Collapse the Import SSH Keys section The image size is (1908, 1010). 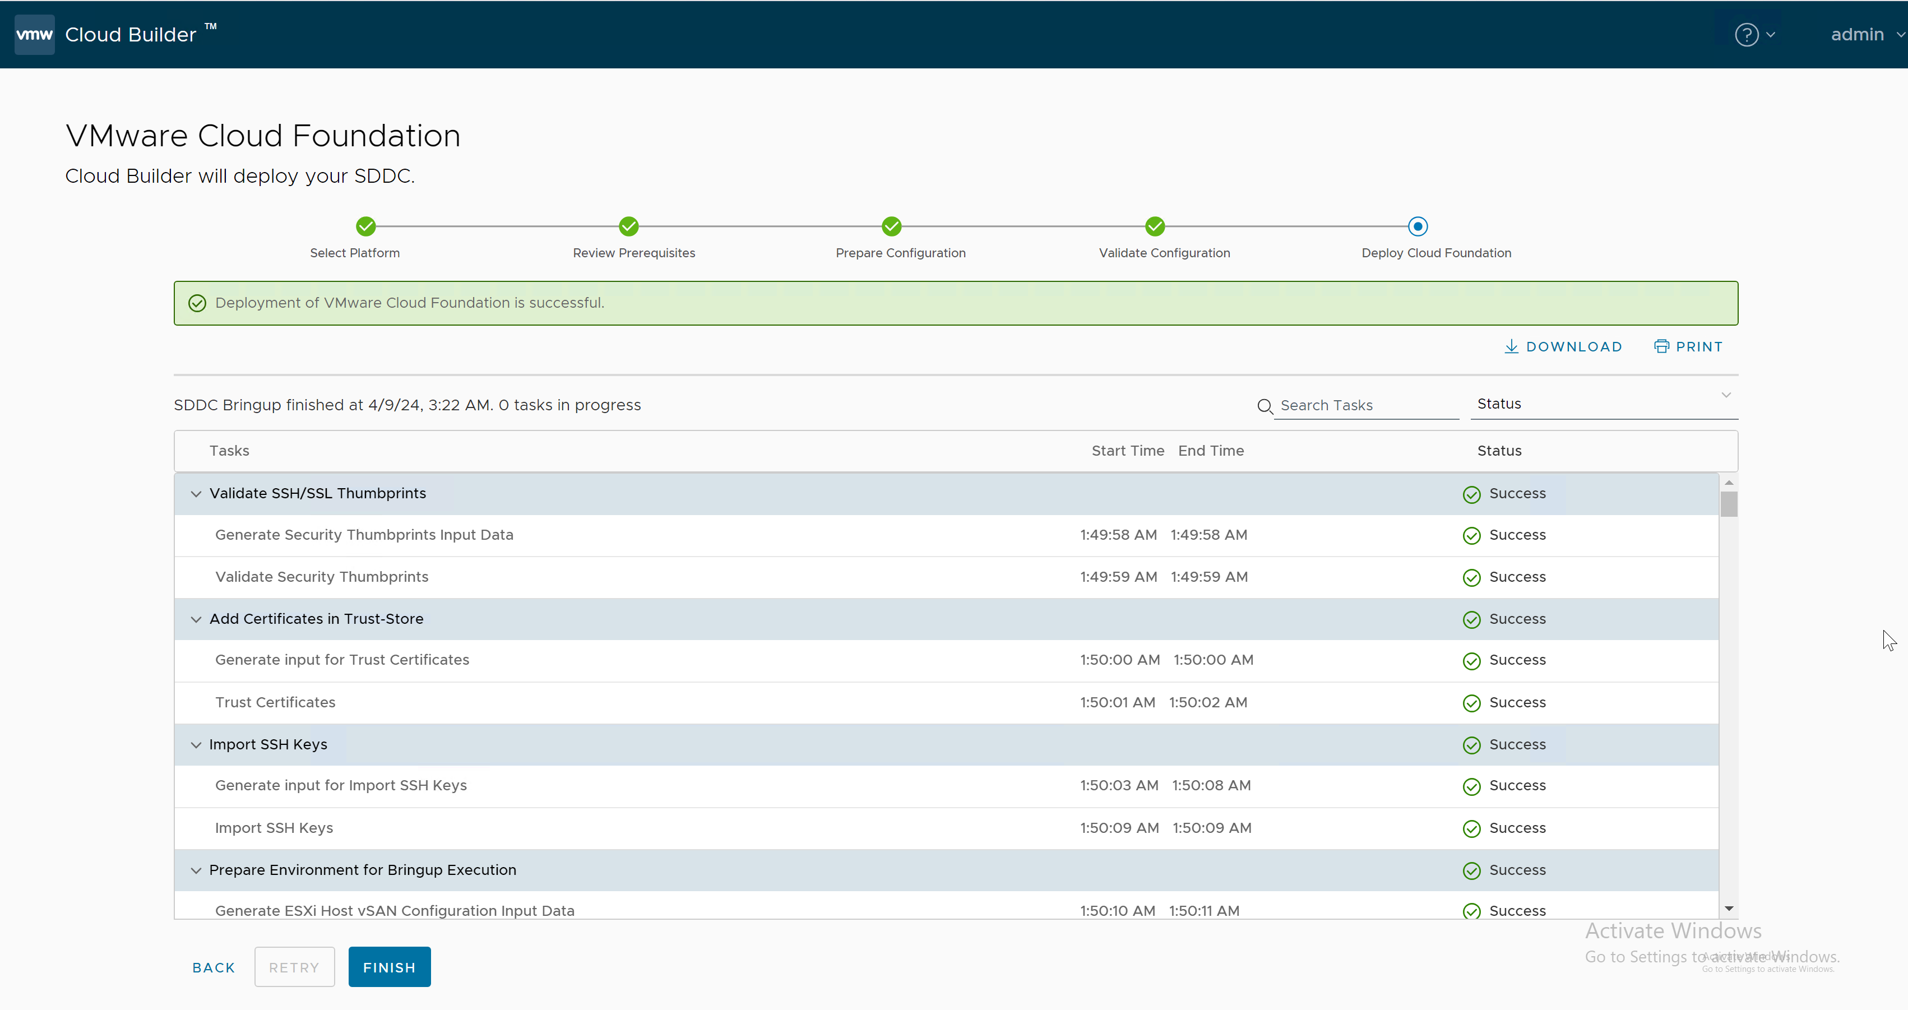[196, 744]
